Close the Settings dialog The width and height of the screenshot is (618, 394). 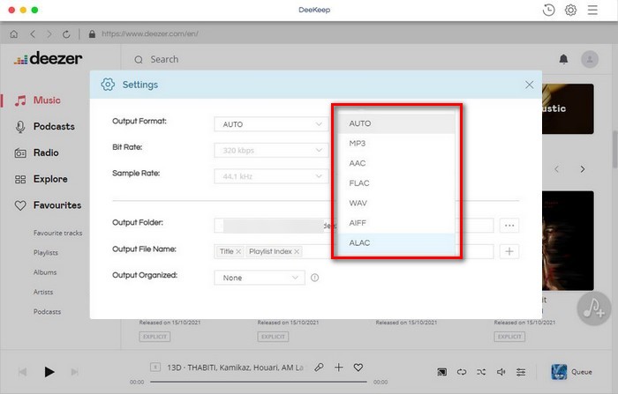(530, 85)
